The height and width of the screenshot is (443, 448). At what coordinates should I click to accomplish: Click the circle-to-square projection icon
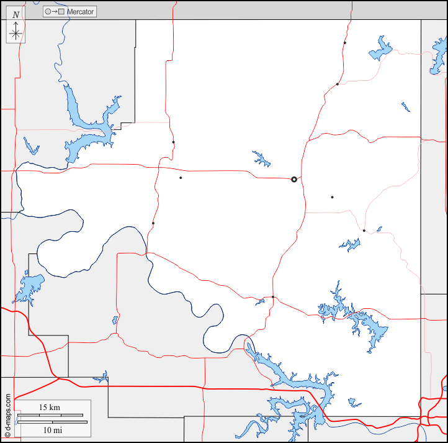(x=55, y=12)
